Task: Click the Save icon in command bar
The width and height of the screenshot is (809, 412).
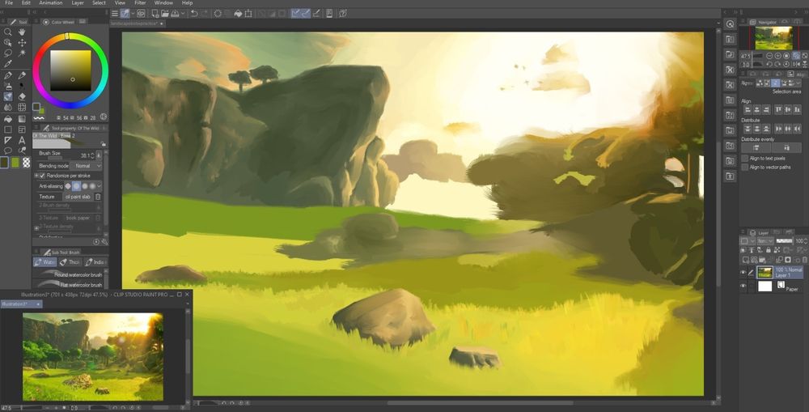Action: pyautogui.click(x=176, y=14)
